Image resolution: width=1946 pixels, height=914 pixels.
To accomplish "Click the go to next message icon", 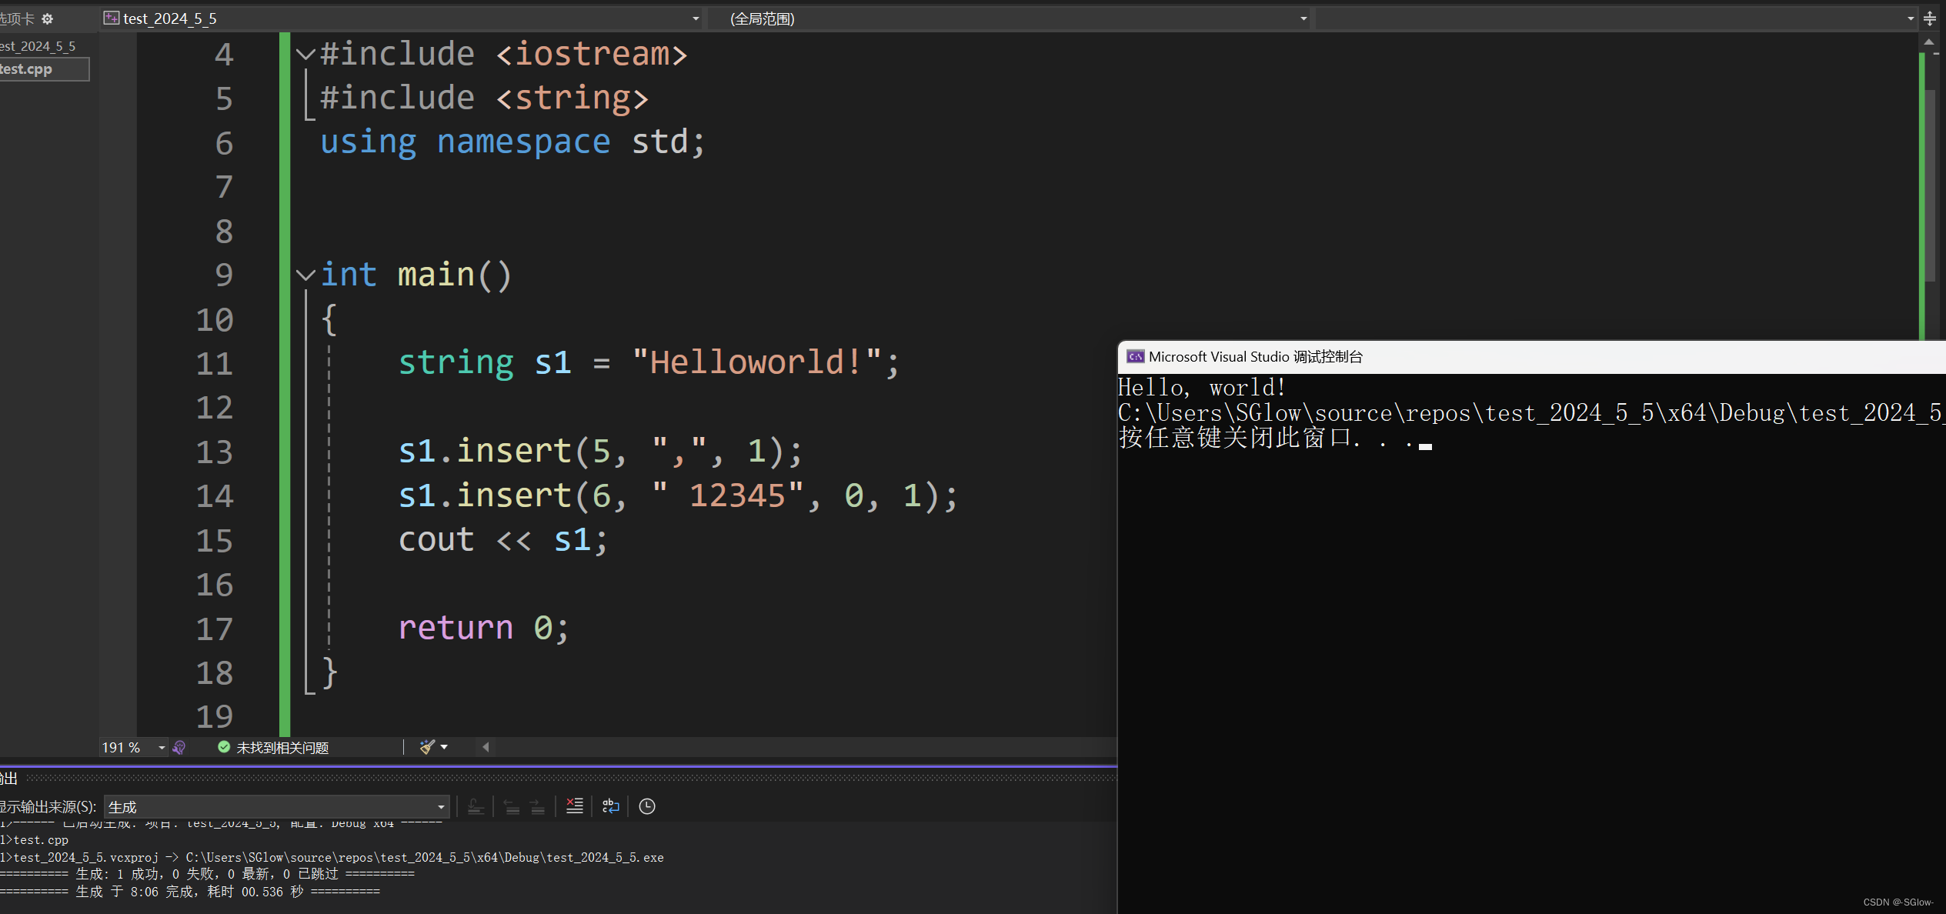I will pos(538,806).
